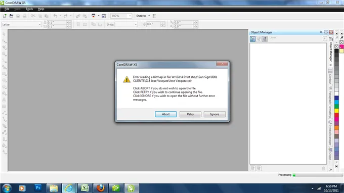Click the delete trash icon in Object Manager
This screenshot has width=344, height=193.
pos(323,168)
